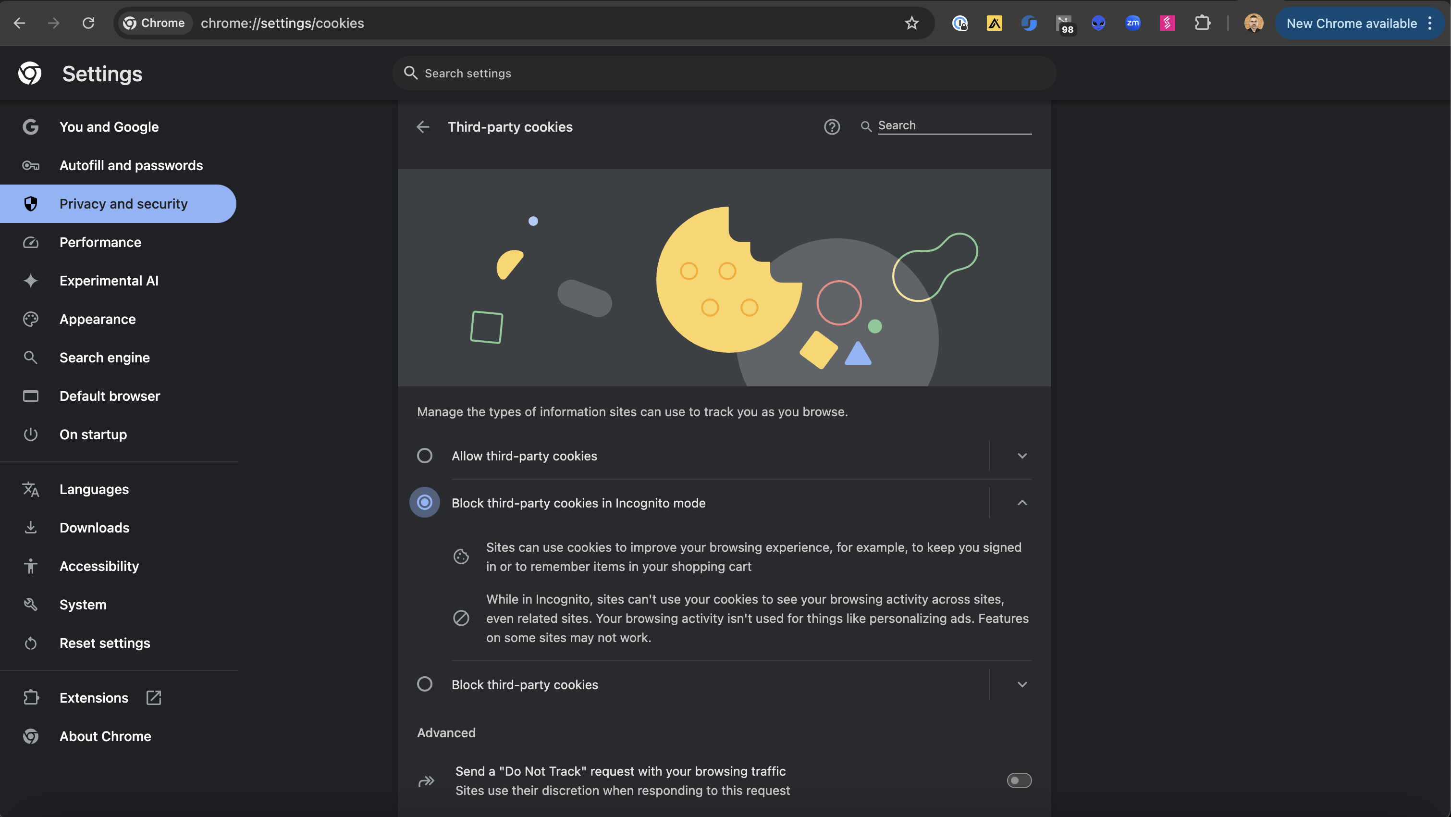Bookmark this page with the star icon

pos(911,23)
